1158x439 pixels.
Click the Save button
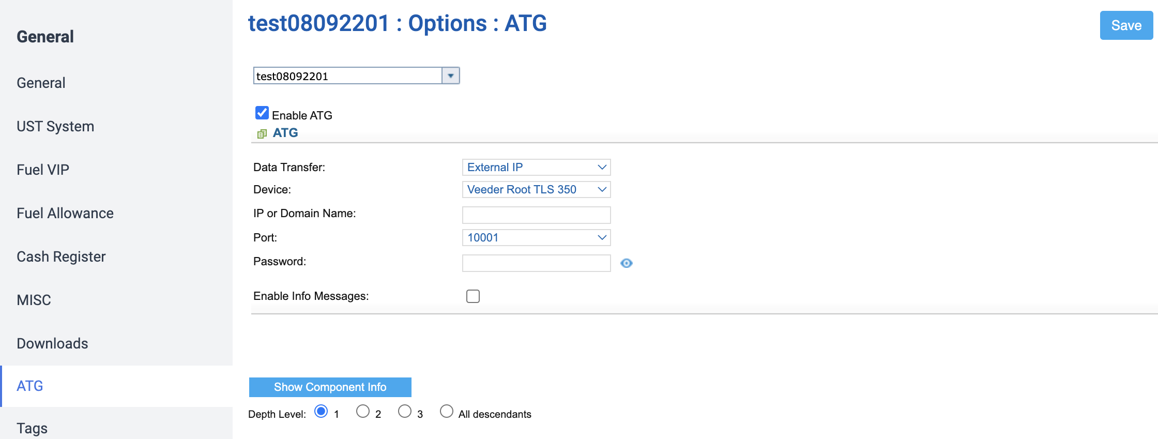coord(1126,25)
